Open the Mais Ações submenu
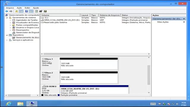 click(x=169, y=22)
